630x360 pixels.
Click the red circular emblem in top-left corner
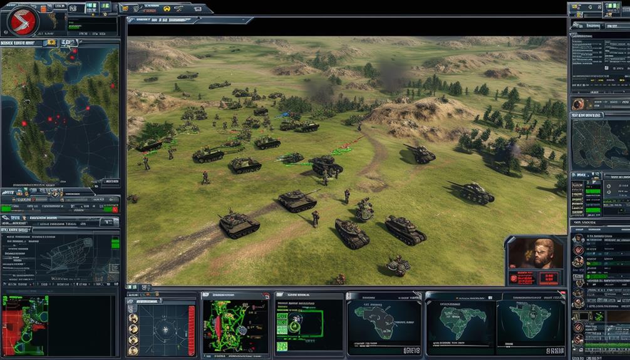click(x=22, y=22)
